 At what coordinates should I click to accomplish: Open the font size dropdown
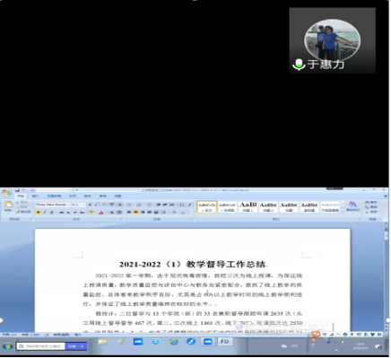(x=77, y=205)
